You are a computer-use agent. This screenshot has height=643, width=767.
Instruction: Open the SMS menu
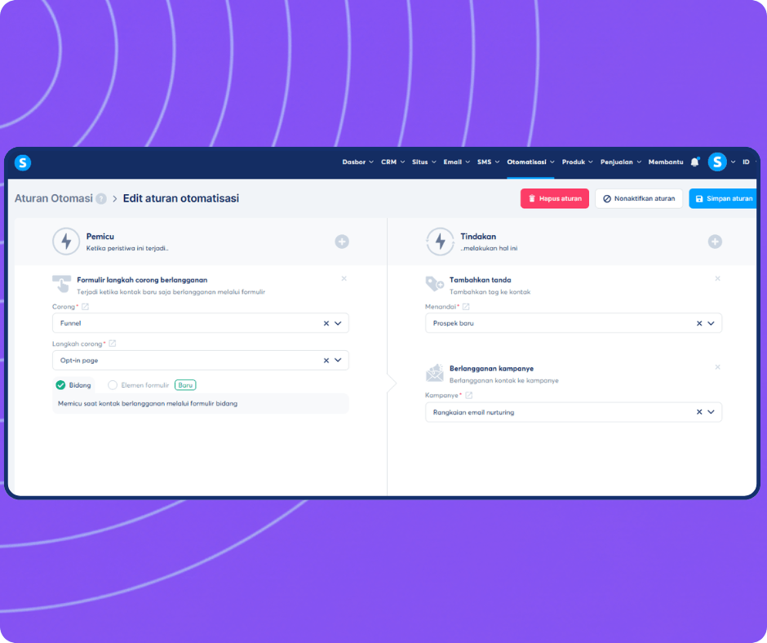(x=488, y=162)
